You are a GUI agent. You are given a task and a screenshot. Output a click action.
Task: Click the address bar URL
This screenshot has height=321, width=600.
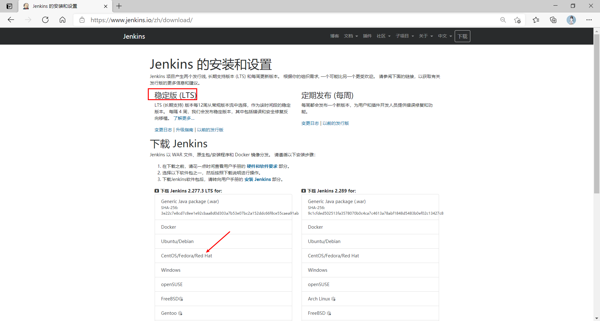[x=142, y=20]
